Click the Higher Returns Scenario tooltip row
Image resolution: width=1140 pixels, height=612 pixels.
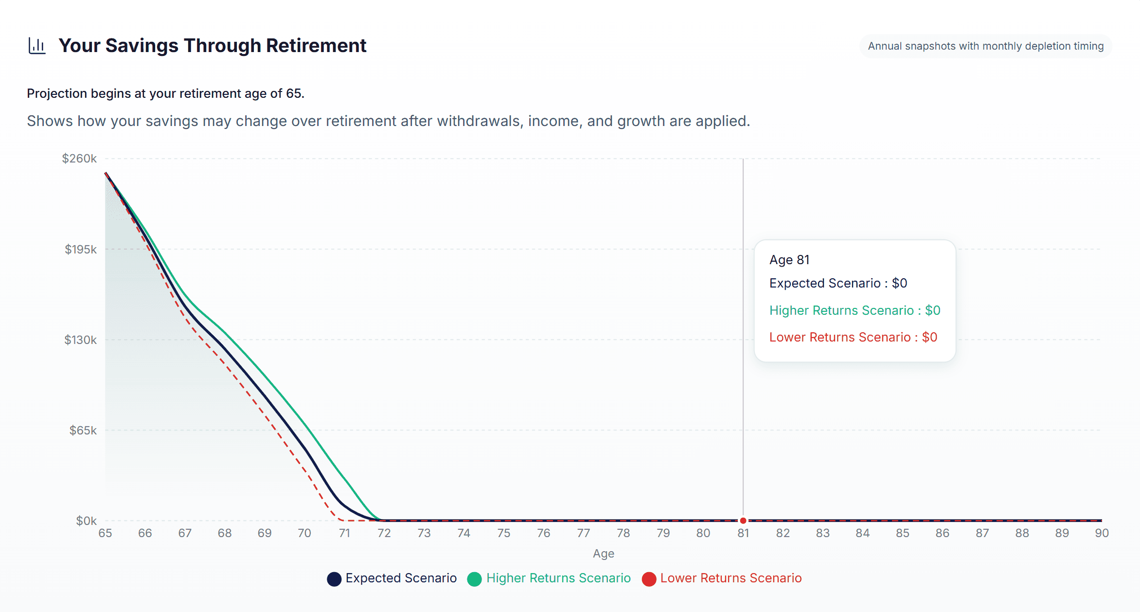855,310
